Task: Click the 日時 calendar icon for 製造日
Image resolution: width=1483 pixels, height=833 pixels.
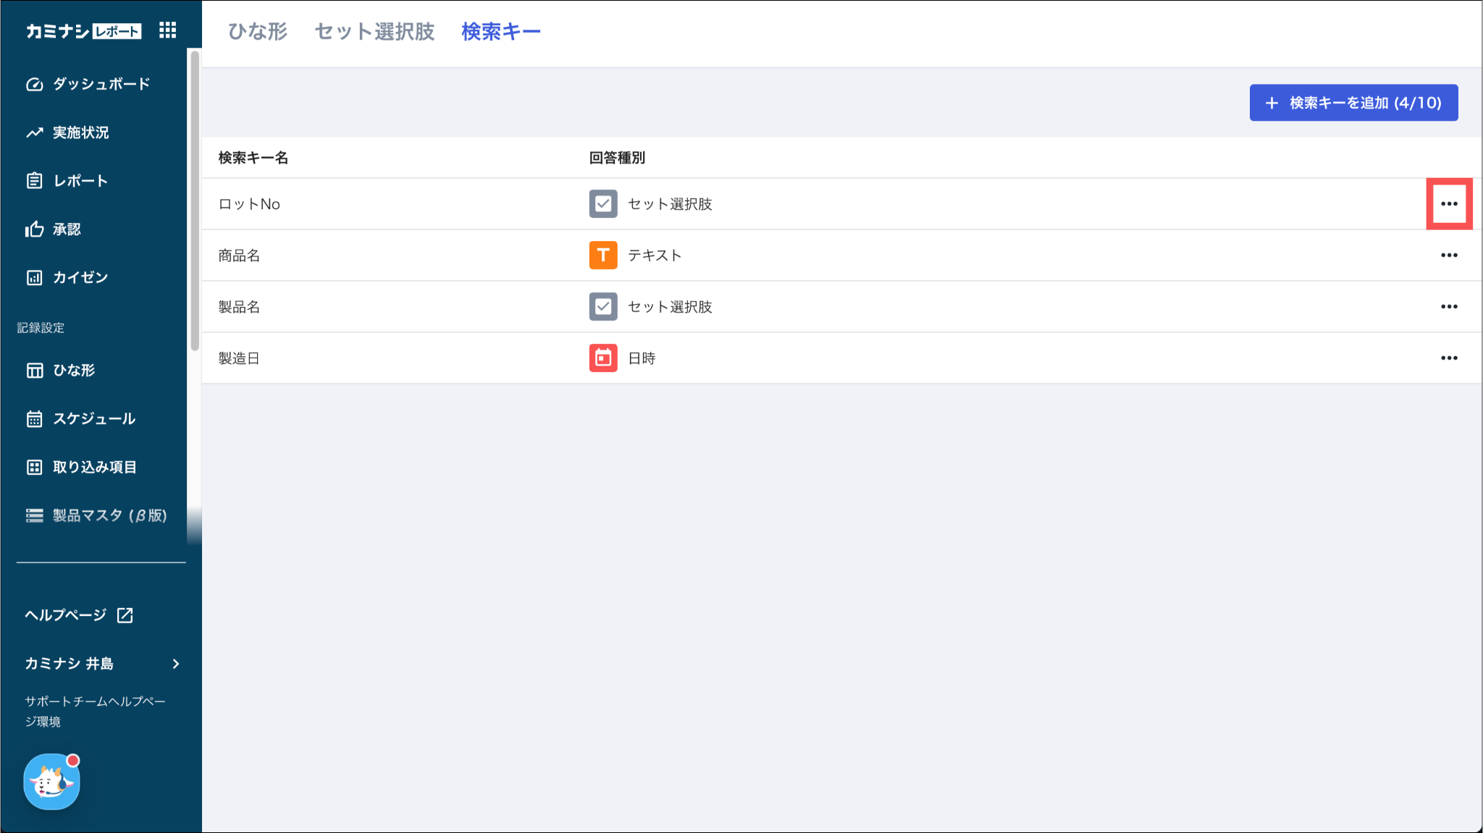Action: (602, 358)
